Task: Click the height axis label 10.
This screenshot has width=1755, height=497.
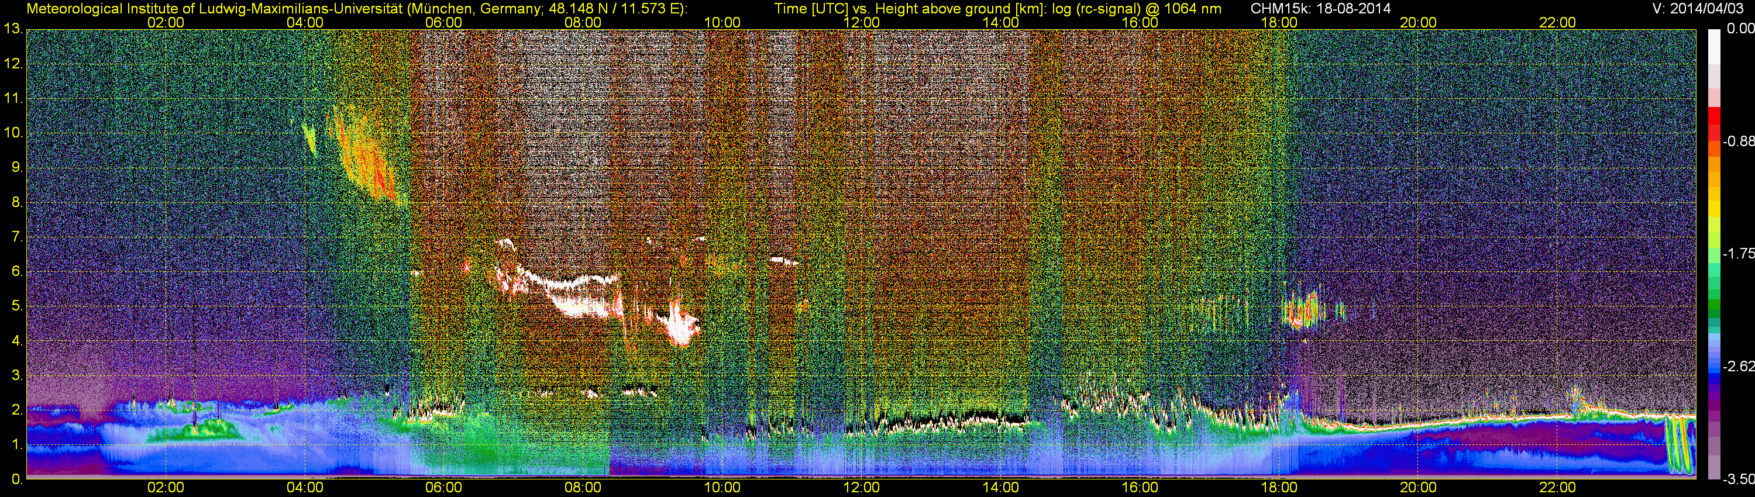Action: [x=13, y=133]
